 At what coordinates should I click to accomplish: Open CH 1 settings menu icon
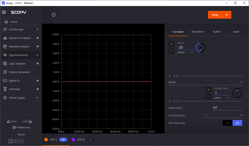coord(63,140)
